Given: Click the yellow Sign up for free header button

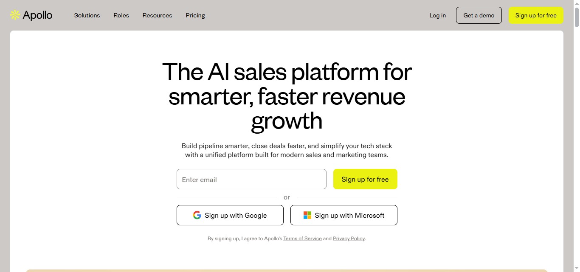Looking at the screenshot, I should pos(536,15).
